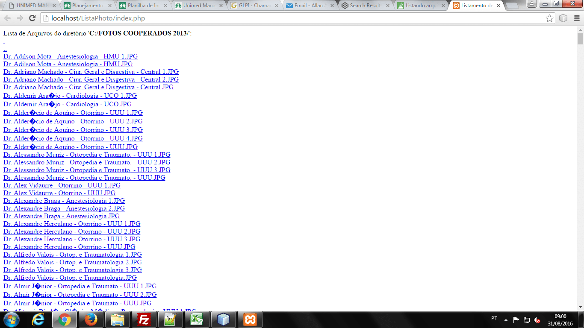This screenshot has width=584, height=328.
Task: Open 'Dr. Alessandro Muniz' 'UUU 2.JPG' link
Action: click(87, 162)
